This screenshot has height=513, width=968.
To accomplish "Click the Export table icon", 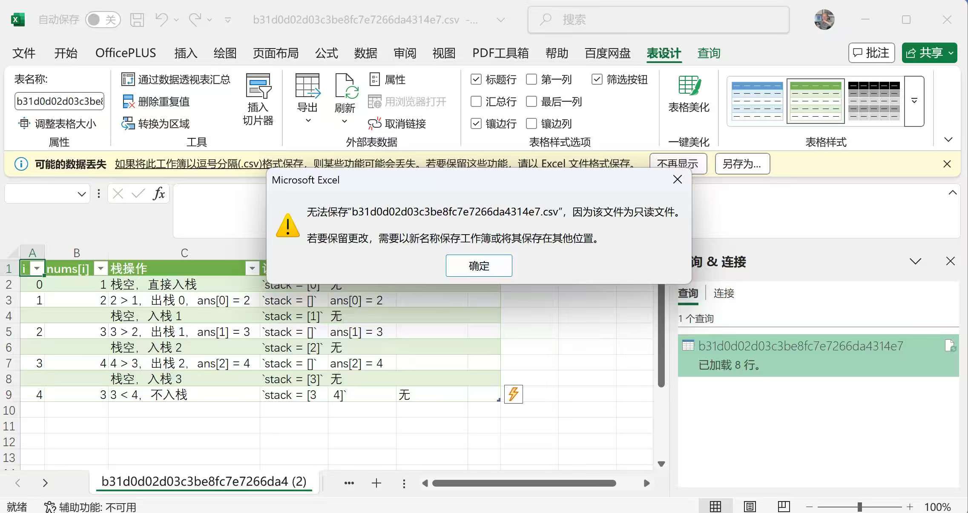I will [307, 86].
